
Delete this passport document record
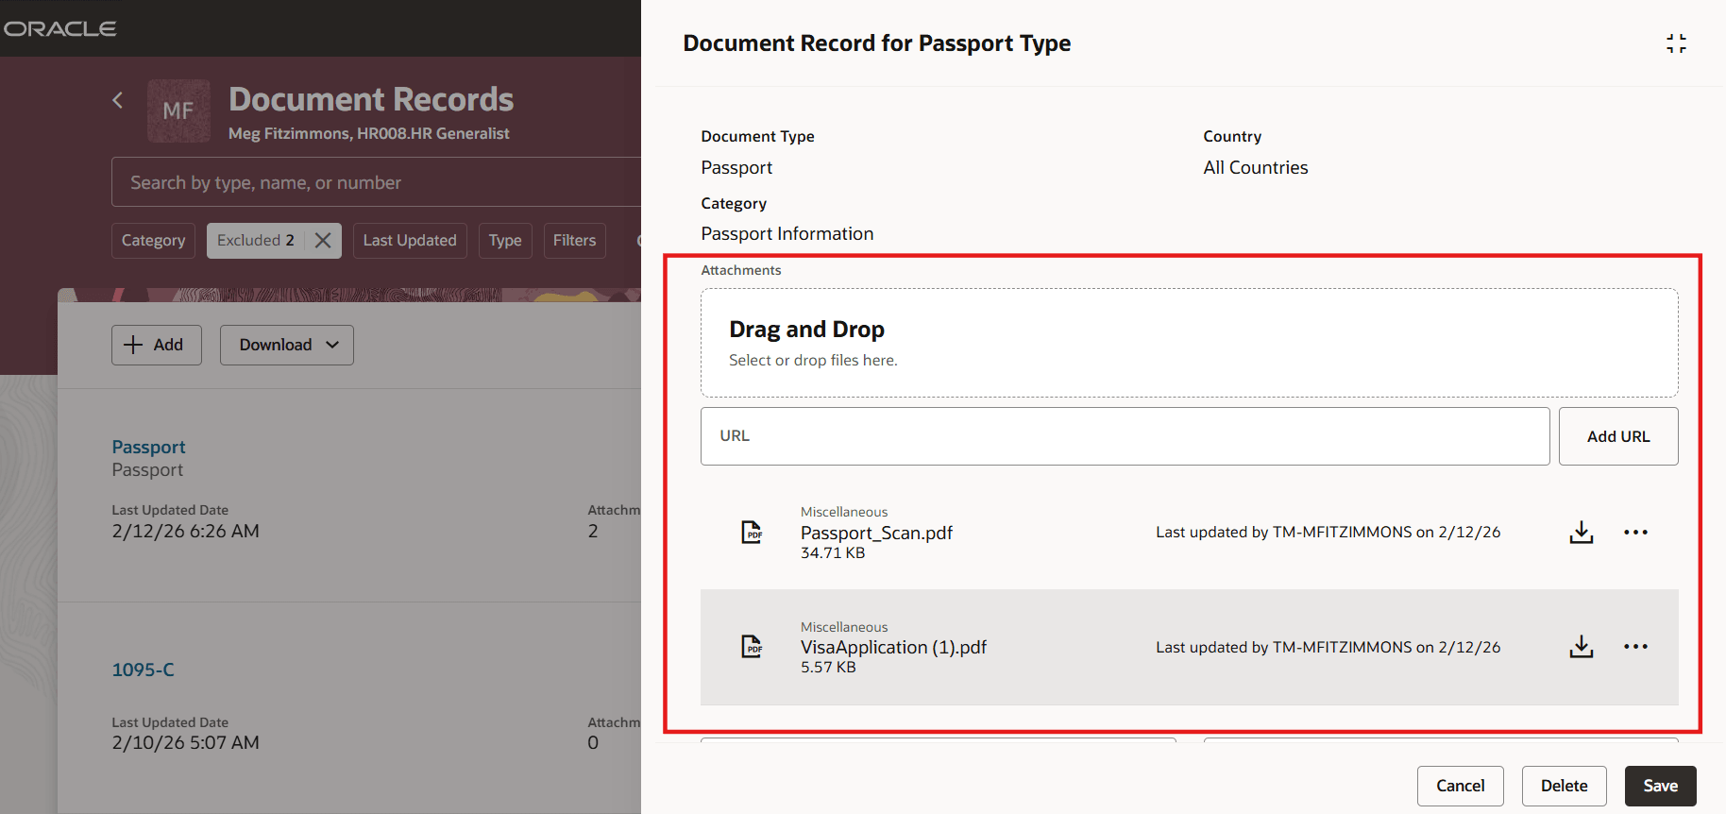click(1564, 786)
